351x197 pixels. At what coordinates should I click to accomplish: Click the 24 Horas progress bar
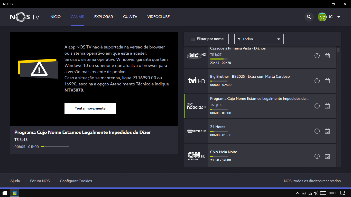click(219, 131)
